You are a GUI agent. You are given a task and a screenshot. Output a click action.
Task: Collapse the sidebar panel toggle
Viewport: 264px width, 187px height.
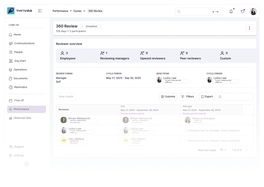click(40, 11)
